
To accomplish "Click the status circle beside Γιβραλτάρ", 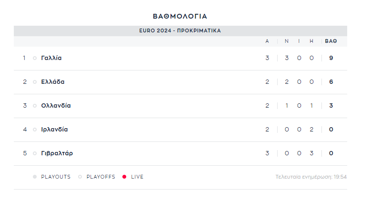I will (x=35, y=153).
